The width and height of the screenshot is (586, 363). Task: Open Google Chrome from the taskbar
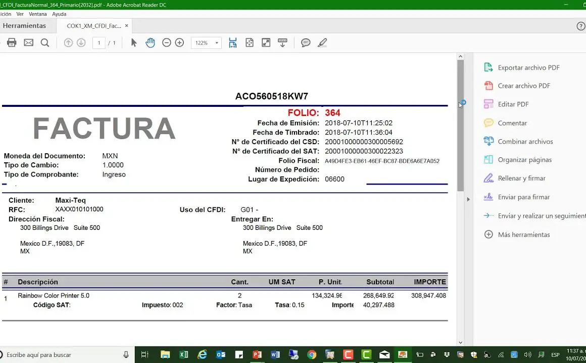point(312,355)
